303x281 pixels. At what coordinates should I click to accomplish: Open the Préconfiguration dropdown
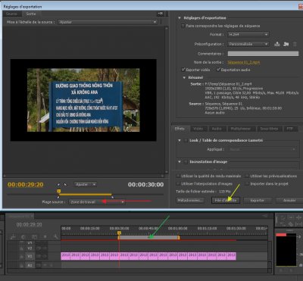click(x=248, y=44)
